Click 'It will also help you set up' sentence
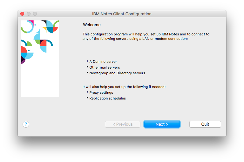Viewport: 244px width, 162px height. pos(124,87)
